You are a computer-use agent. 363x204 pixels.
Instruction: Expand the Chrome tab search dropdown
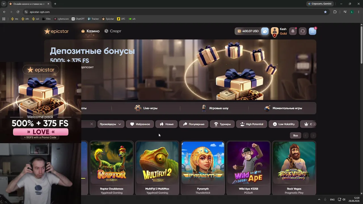click(4, 4)
